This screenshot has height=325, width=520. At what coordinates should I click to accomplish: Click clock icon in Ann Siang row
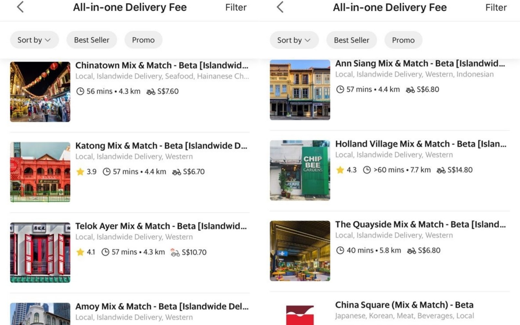pos(340,89)
